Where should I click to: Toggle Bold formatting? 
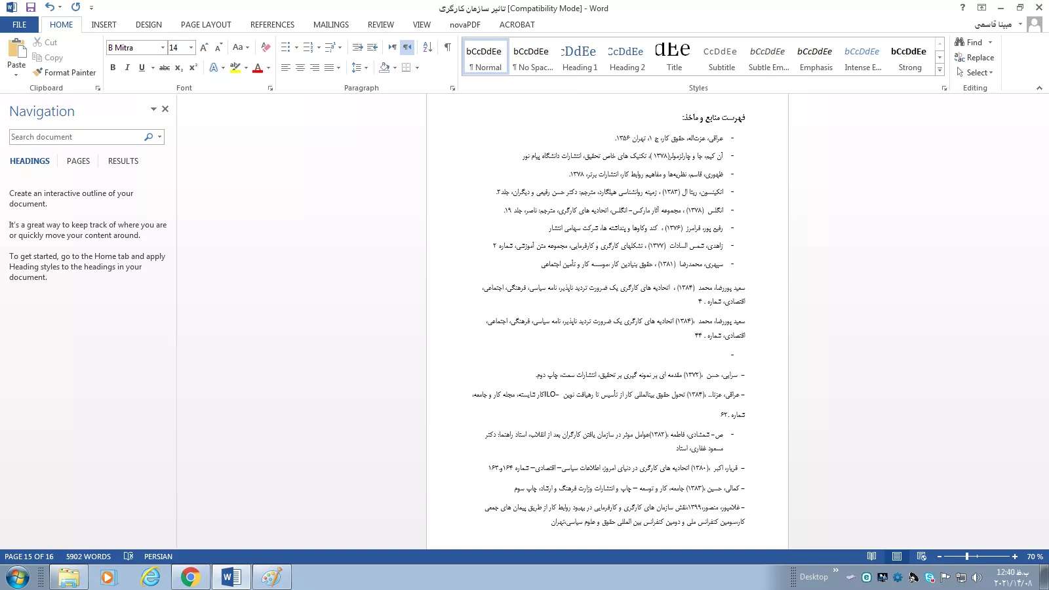[x=113, y=68]
